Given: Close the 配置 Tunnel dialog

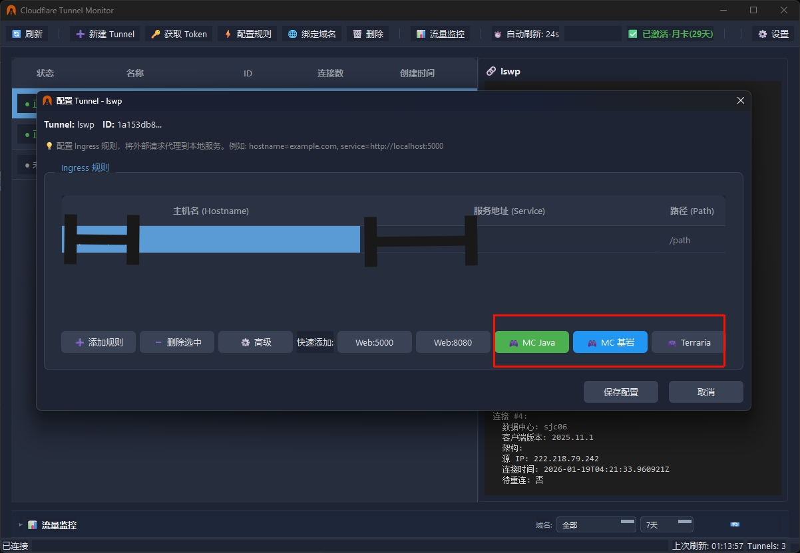Looking at the screenshot, I should tap(740, 100).
